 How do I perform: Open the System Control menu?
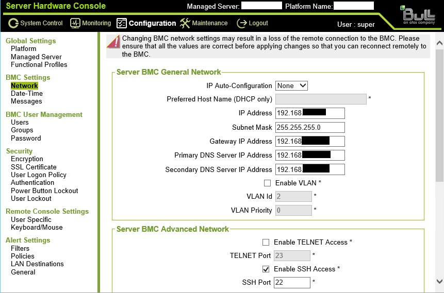(x=41, y=23)
